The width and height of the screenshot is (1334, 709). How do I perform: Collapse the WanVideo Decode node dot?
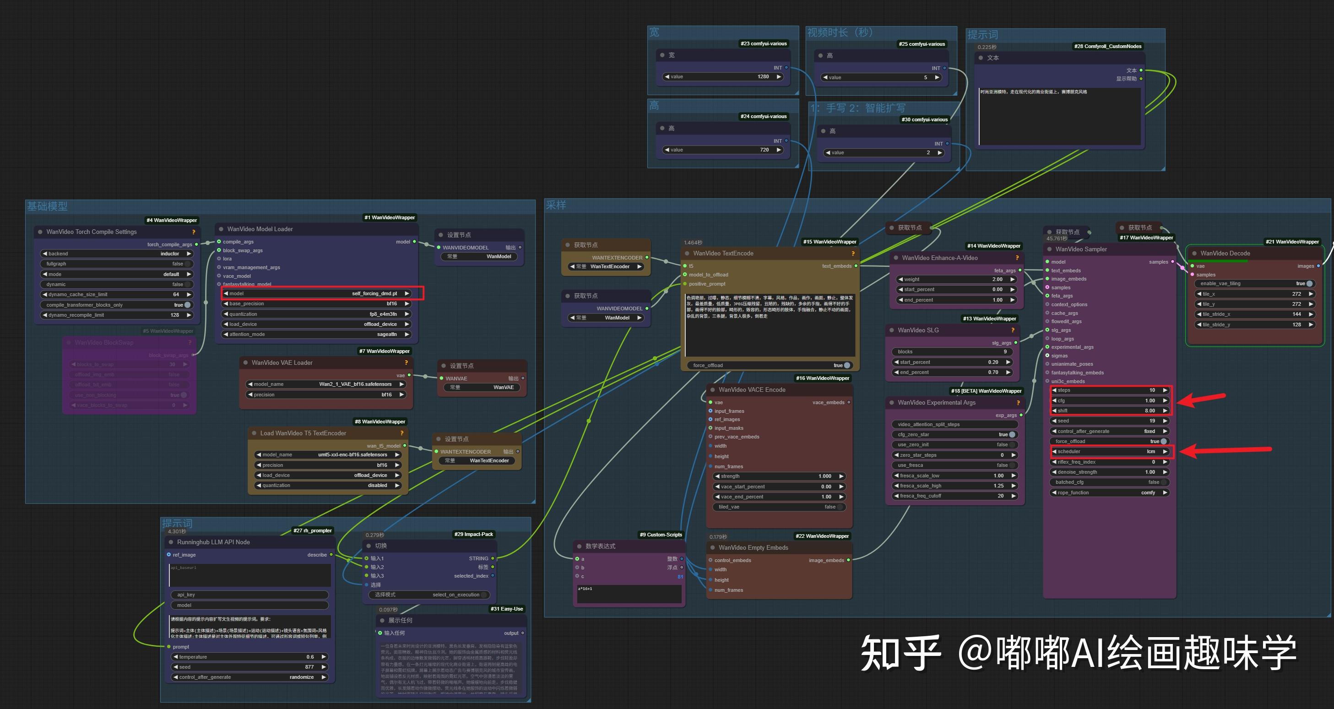[x=1194, y=253]
